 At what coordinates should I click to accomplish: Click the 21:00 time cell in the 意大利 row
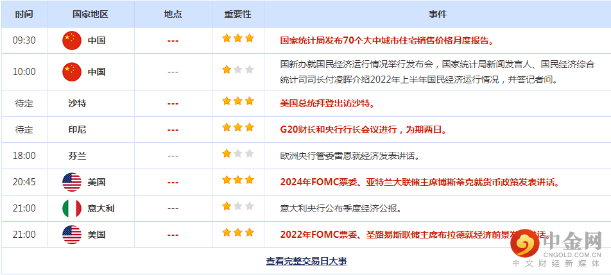(x=24, y=208)
